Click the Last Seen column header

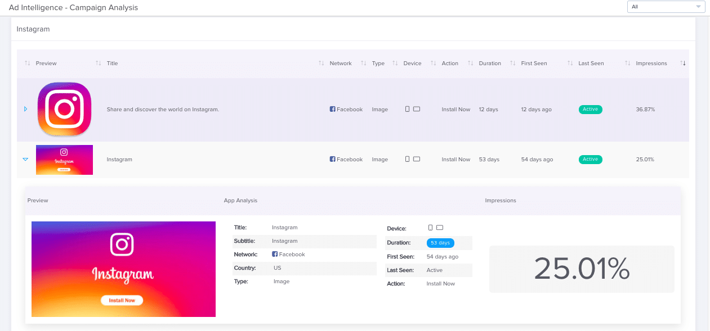click(x=591, y=64)
